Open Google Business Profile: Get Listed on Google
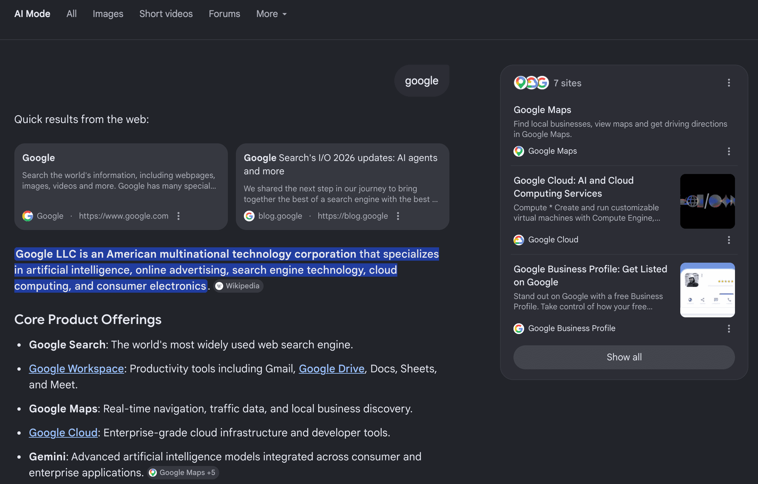Image resolution: width=758 pixels, height=484 pixels. coord(591,275)
